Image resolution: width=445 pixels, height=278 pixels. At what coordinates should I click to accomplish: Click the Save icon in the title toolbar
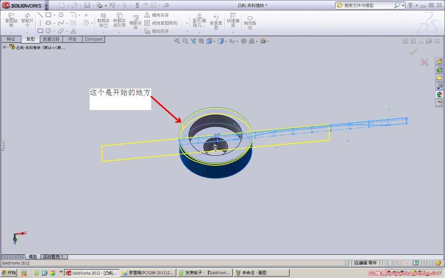coord(87,5)
